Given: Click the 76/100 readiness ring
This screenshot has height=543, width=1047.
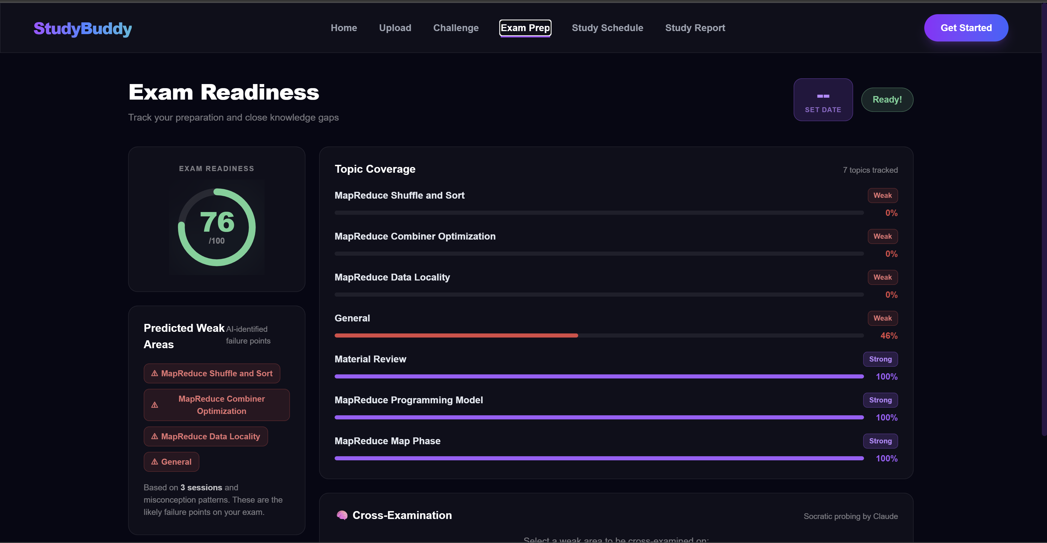Looking at the screenshot, I should [217, 227].
